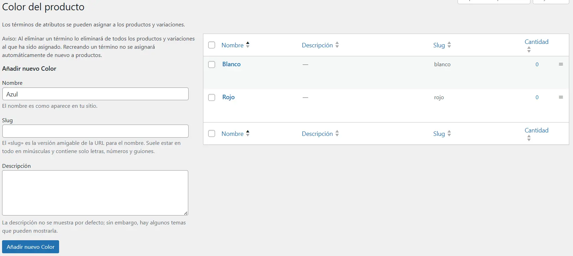Image resolution: width=573 pixels, height=256 pixels.
Task: Click footer Slug sort arrows
Action: click(449, 133)
